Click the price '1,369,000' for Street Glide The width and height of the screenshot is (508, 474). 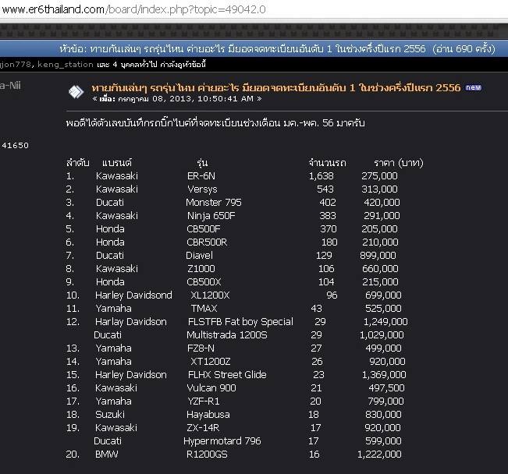384,375
